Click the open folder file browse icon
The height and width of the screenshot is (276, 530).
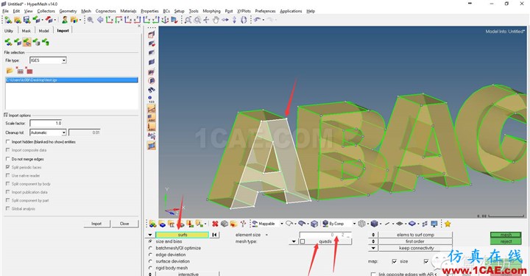tap(10, 71)
